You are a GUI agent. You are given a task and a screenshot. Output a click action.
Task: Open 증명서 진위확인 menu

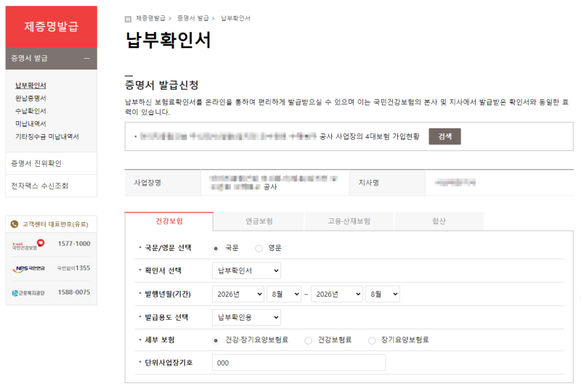click(51, 163)
